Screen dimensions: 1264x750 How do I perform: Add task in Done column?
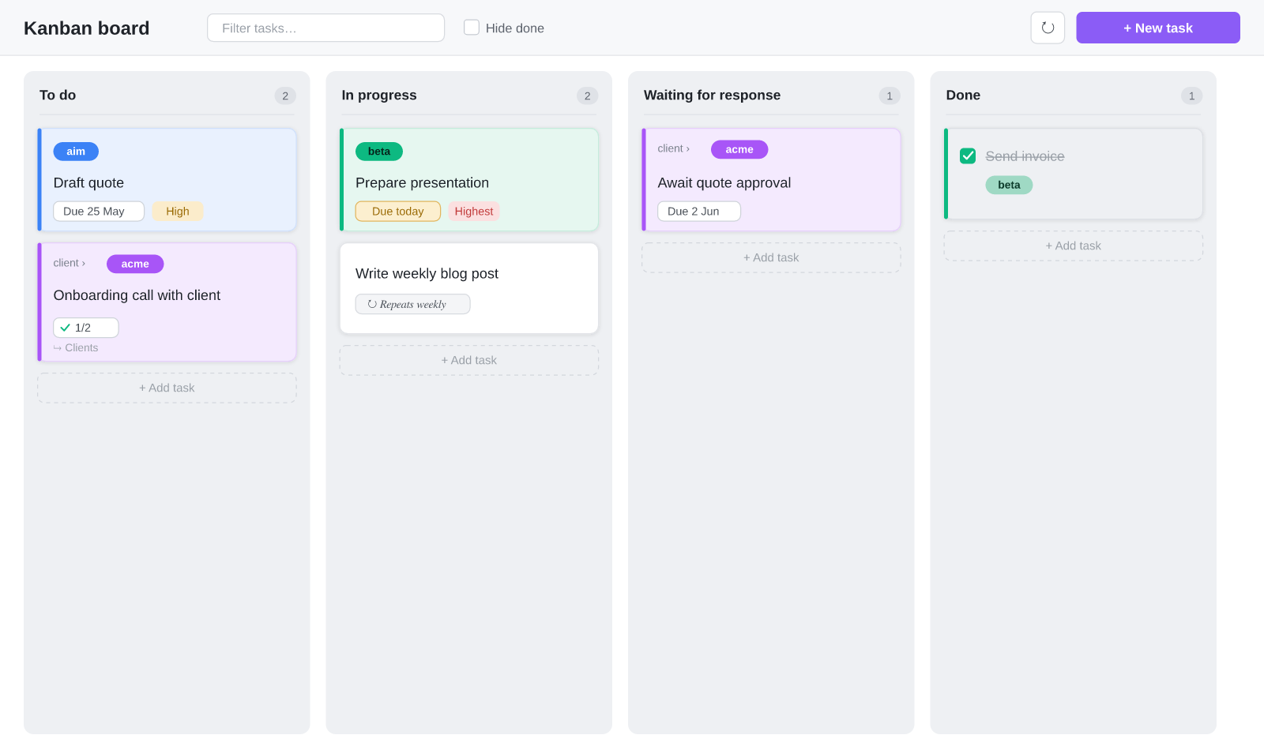pyautogui.click(x=1074, y=246)
